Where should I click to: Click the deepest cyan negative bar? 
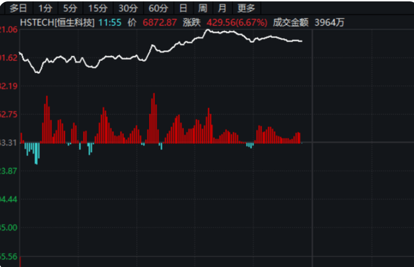(x=36, y=154)
